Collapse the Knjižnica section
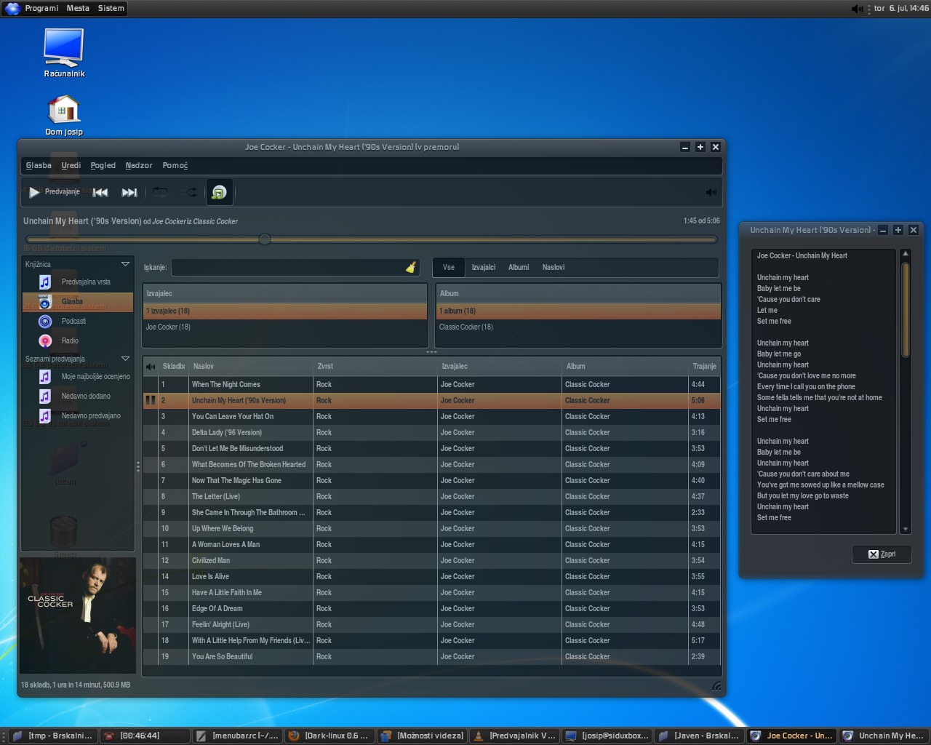931x745 pixels. pyautogui.click(x=125, y=264)
